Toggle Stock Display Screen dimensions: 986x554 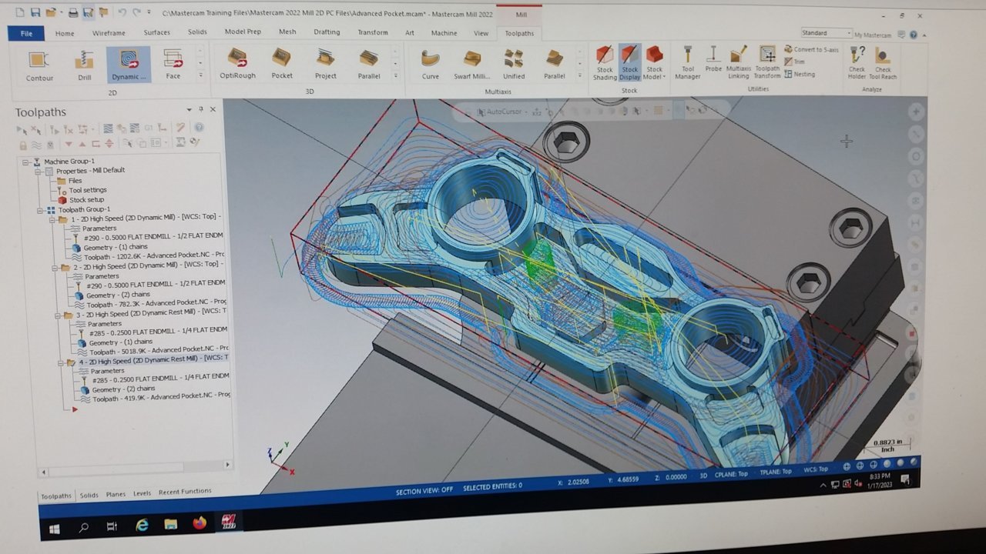pyautogui.click(x=630, y=63)
